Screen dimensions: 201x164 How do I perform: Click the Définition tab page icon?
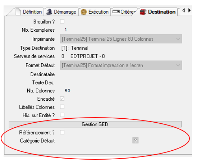coord(18,12)
